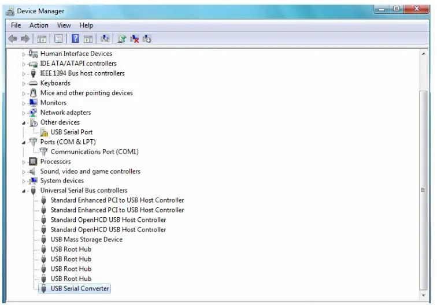
Task: Maximize the Device Manager window
Action: 397,9
